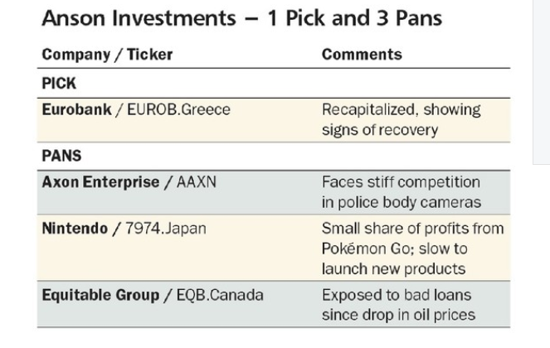Select the 'Faces stiff competition' comment text
Image resolution: width=550 pixels, height=348 pixels.
[x=401, y=182]
